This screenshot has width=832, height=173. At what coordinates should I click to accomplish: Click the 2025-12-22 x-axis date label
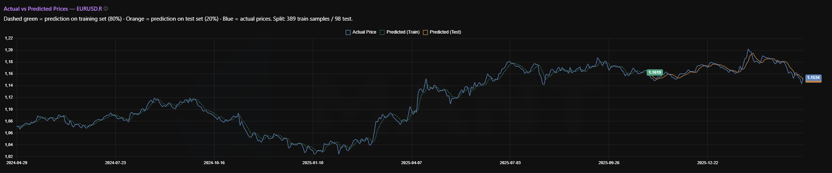click(707, 163)
